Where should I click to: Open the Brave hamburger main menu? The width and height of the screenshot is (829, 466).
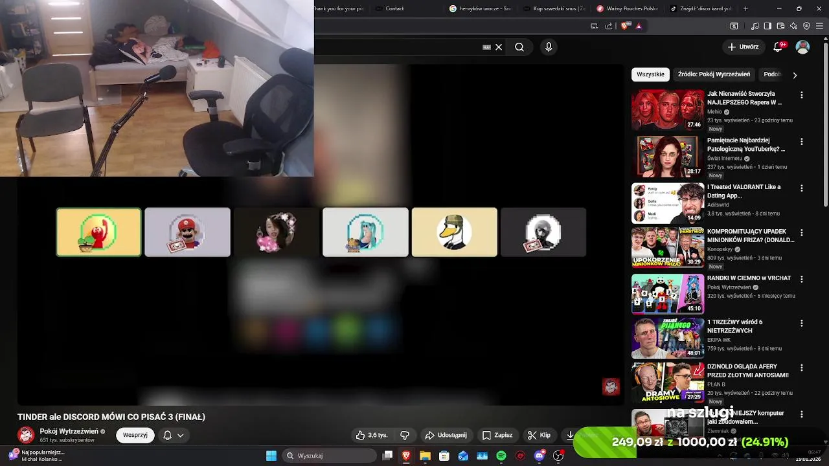point(819,26)
